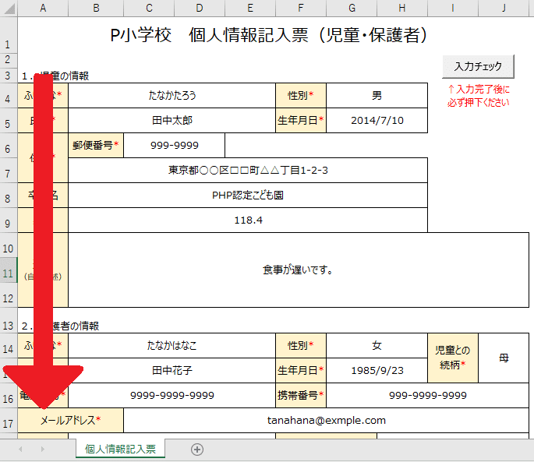This screenshot has width=534, height=462.
Task: Click the postal code cell 999-9999
Action: 175,146
